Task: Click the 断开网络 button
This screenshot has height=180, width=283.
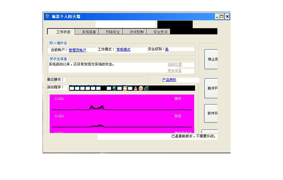Action: (211, 88)
